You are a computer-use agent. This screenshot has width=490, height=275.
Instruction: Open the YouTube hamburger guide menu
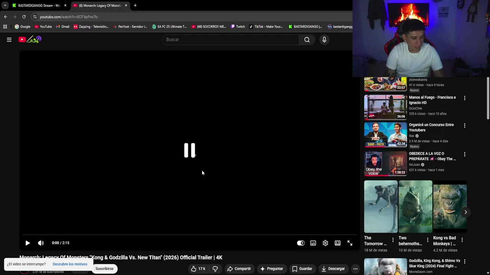pyautogui.click(x=9, y=39)
